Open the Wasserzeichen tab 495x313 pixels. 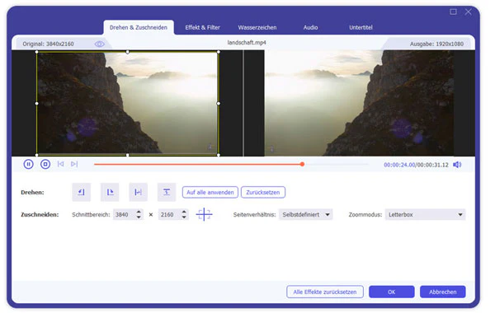[257, 27]
